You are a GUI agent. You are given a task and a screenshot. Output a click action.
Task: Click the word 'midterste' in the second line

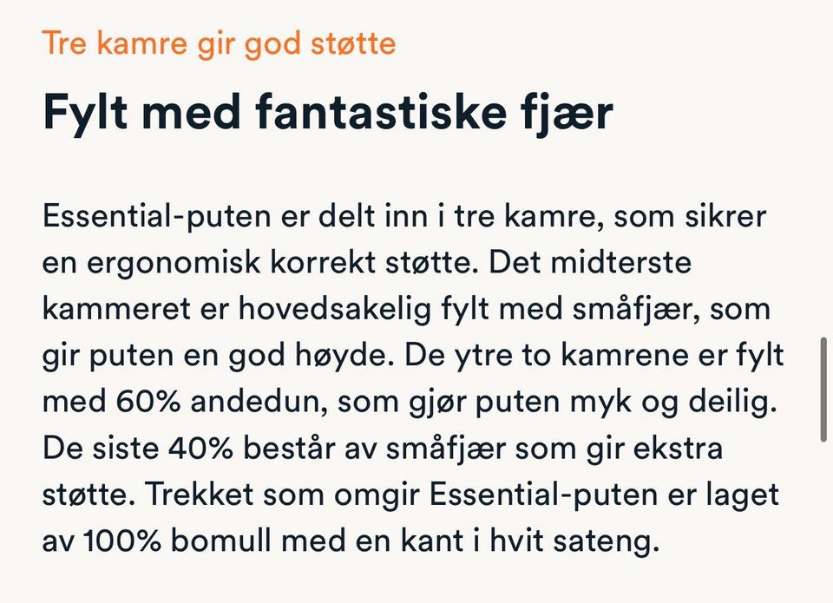click(x=621, y=263)
